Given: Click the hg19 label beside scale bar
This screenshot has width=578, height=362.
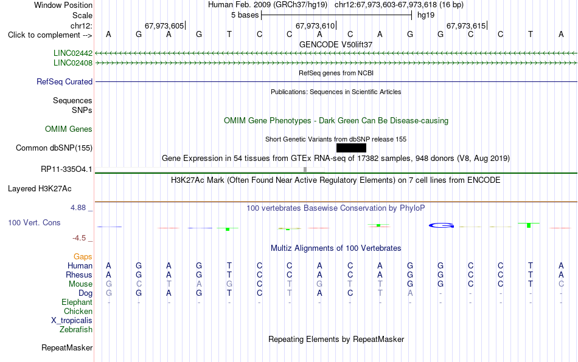Looking at the screenshot, I should pyautogui.click(x=426, y=15).
